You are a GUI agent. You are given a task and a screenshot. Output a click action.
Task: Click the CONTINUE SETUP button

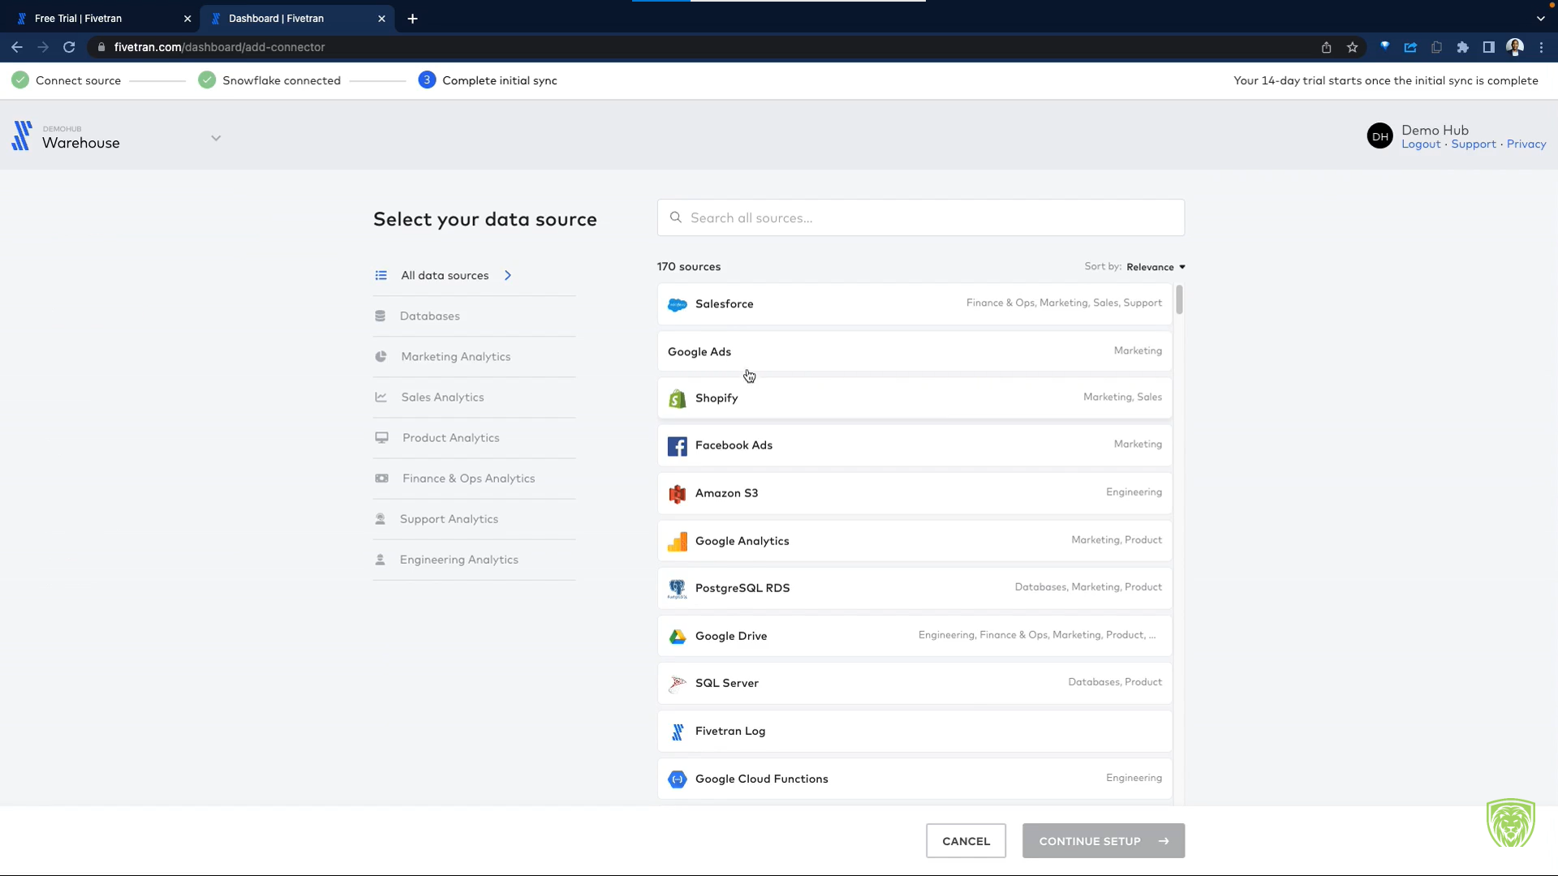(x=1104, y=841)
